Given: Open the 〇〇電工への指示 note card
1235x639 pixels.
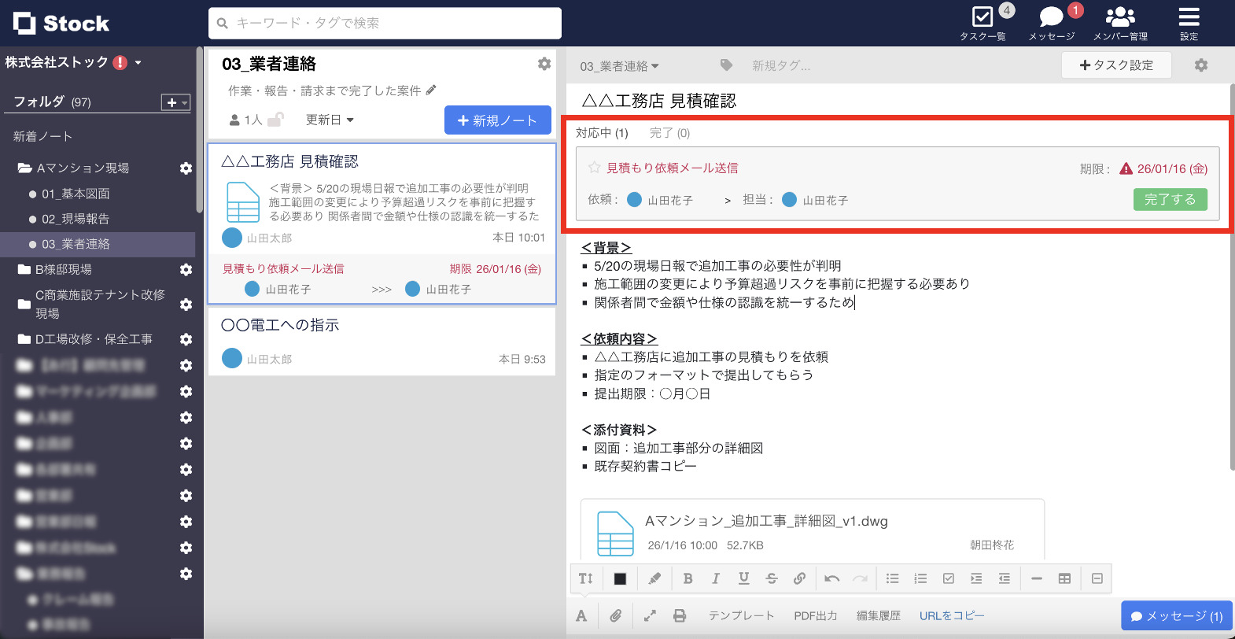Looking at the screenshot, I should (x=382, y=341).
